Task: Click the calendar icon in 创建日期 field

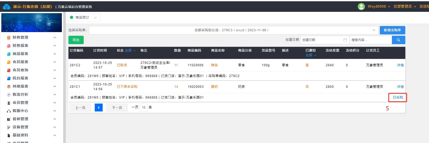Action: click(345, 40)
